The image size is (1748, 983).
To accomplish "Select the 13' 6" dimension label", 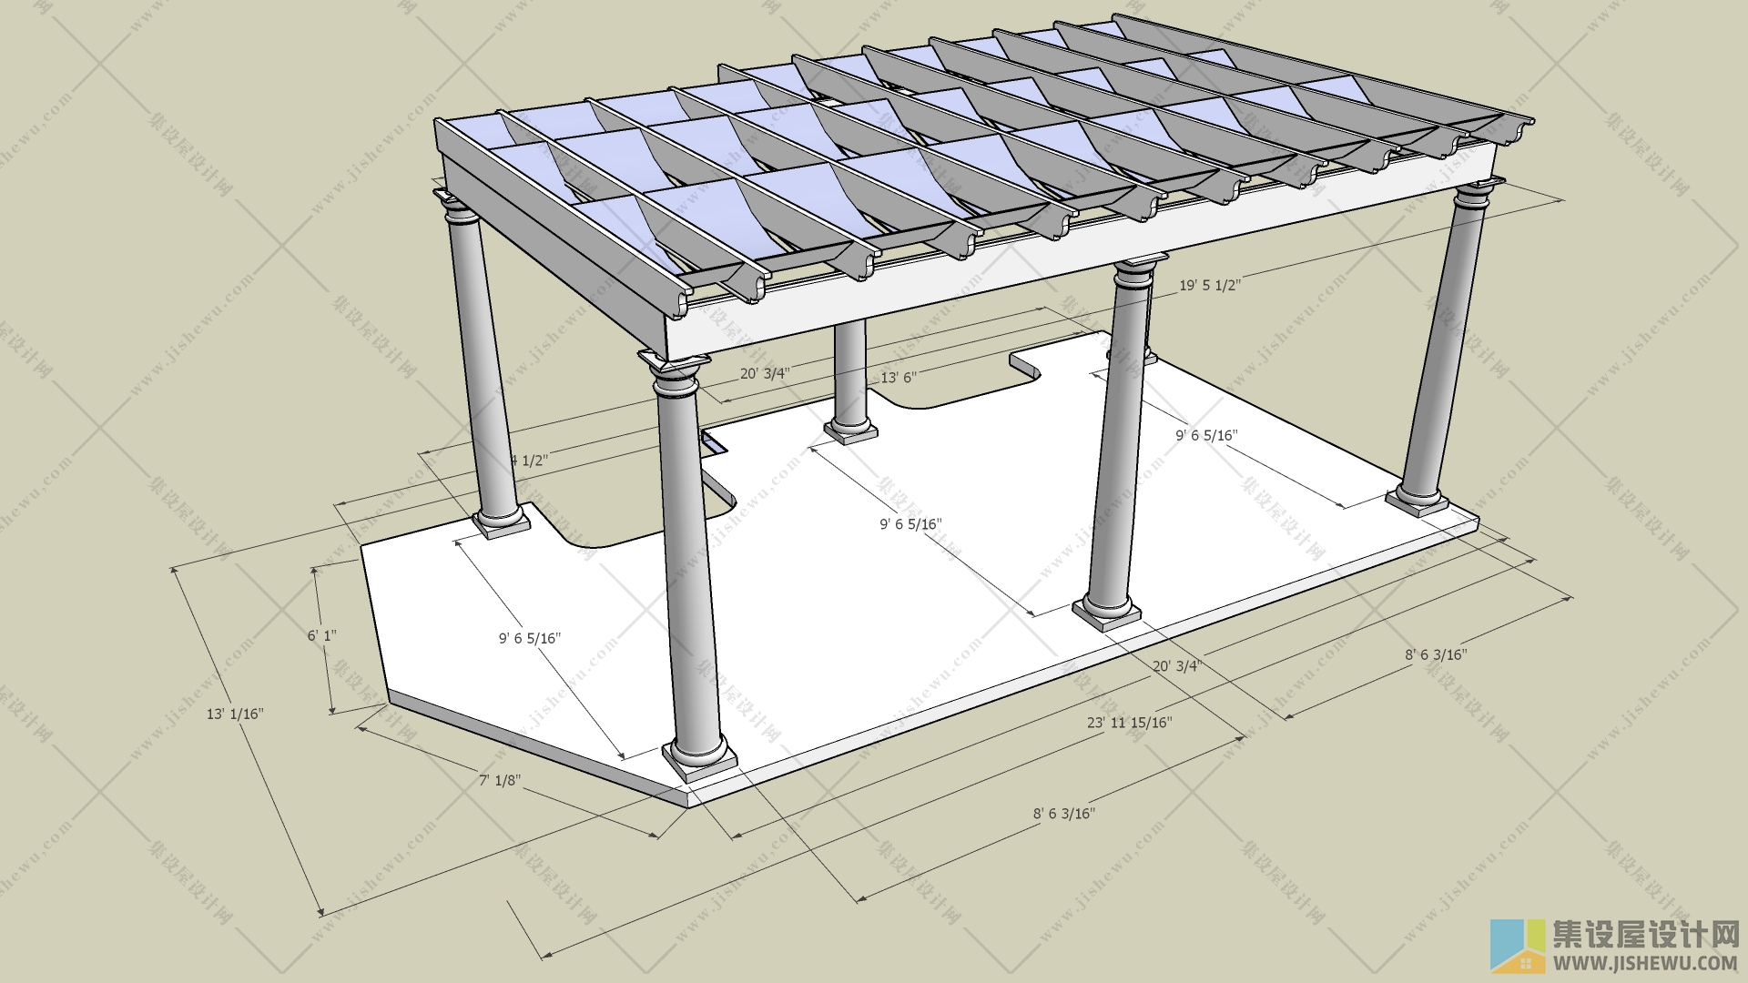I will [899, 377].
